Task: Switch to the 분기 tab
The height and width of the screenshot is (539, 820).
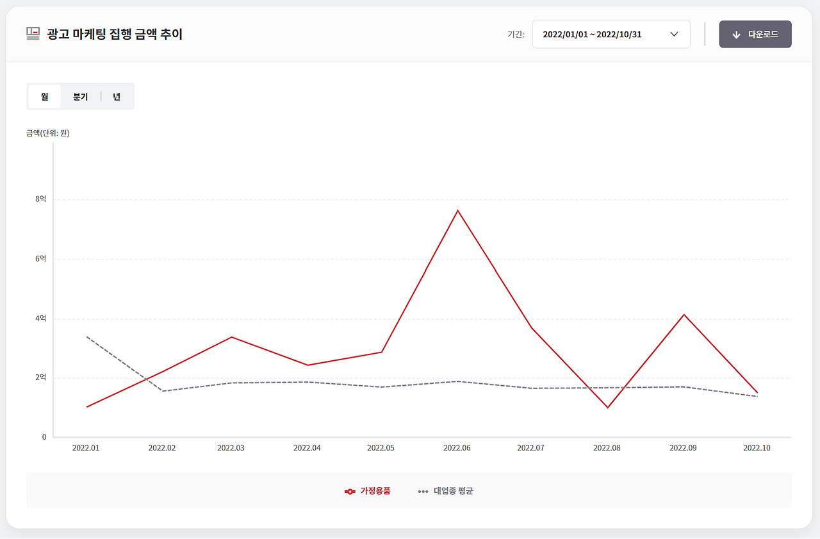Action: tap(81, 95)
